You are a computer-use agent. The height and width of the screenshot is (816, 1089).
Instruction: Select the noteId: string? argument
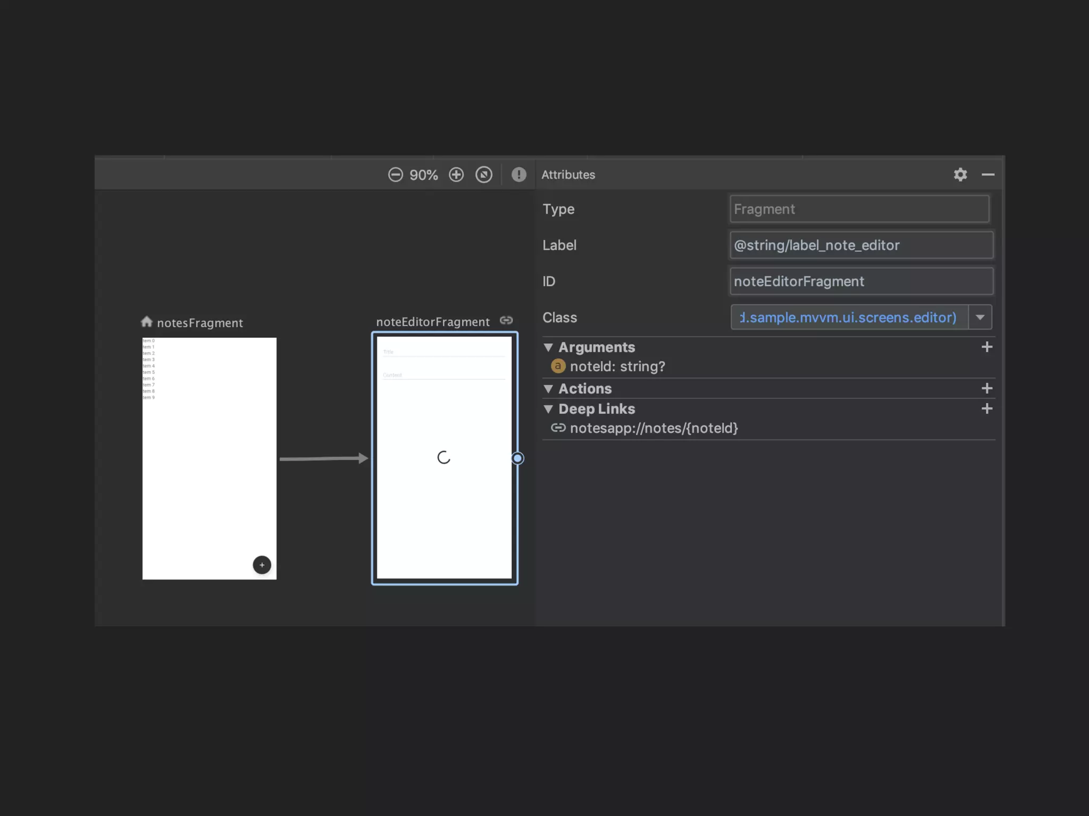coord(617,367)
